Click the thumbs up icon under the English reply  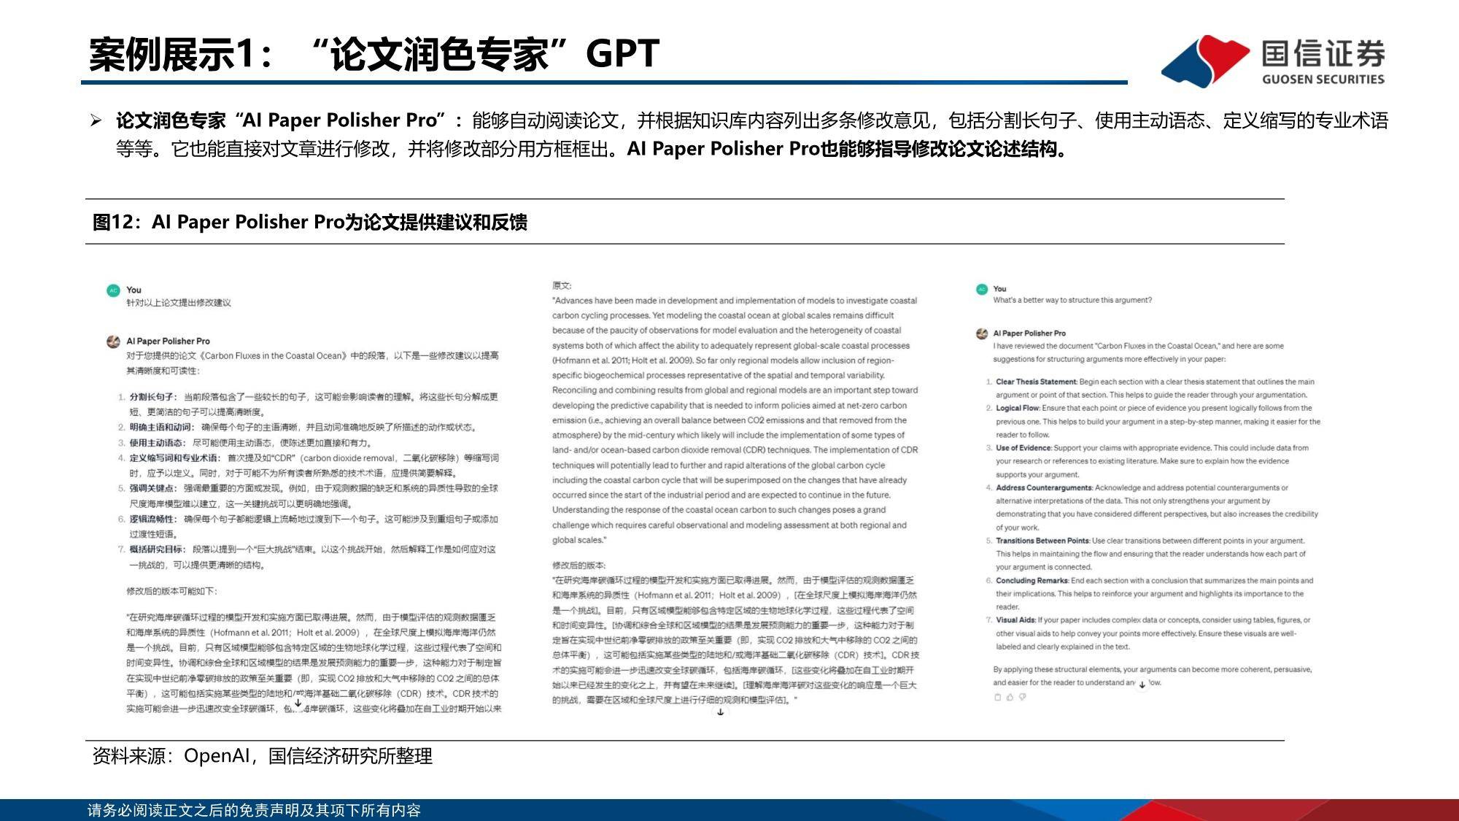click(x=1010, y=697)
